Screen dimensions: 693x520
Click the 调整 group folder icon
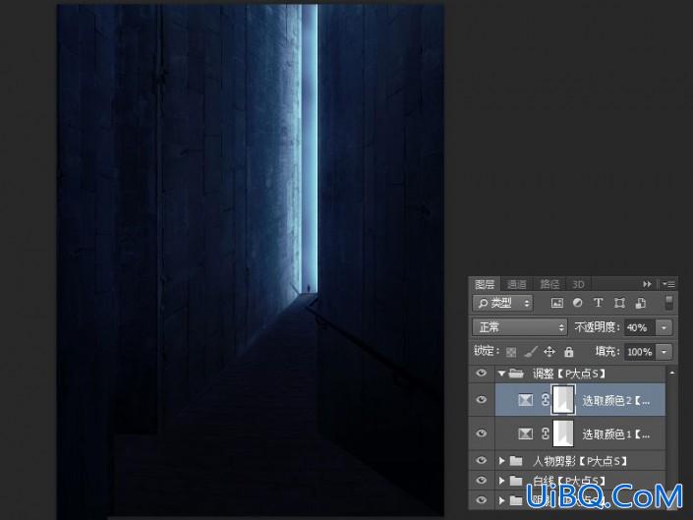[516, 374]
